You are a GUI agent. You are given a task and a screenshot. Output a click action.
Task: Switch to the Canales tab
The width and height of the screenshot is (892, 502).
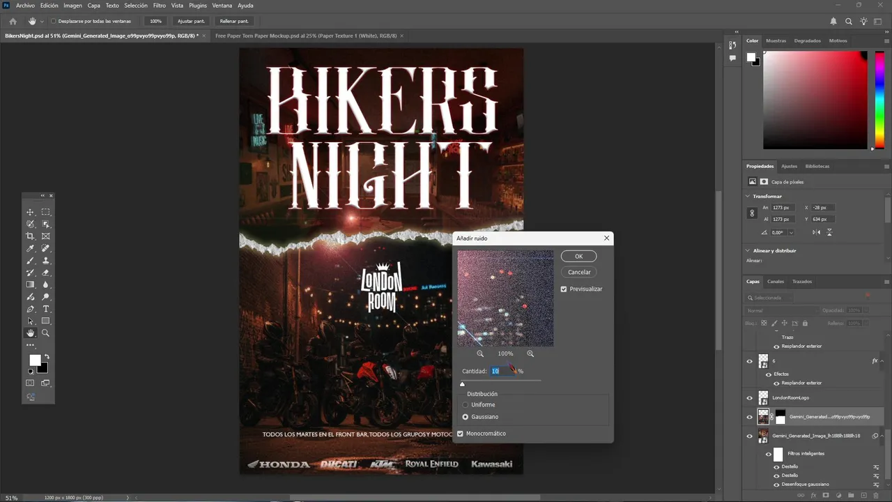pos(776,282)
